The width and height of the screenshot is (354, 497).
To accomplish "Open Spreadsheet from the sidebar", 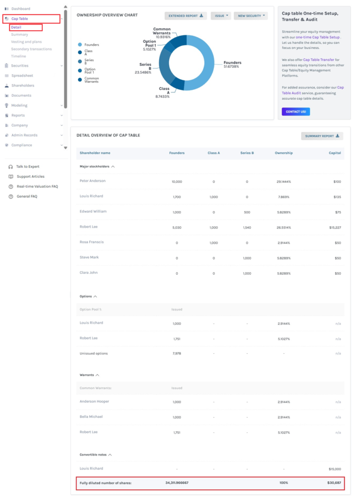I will [22, 76].
